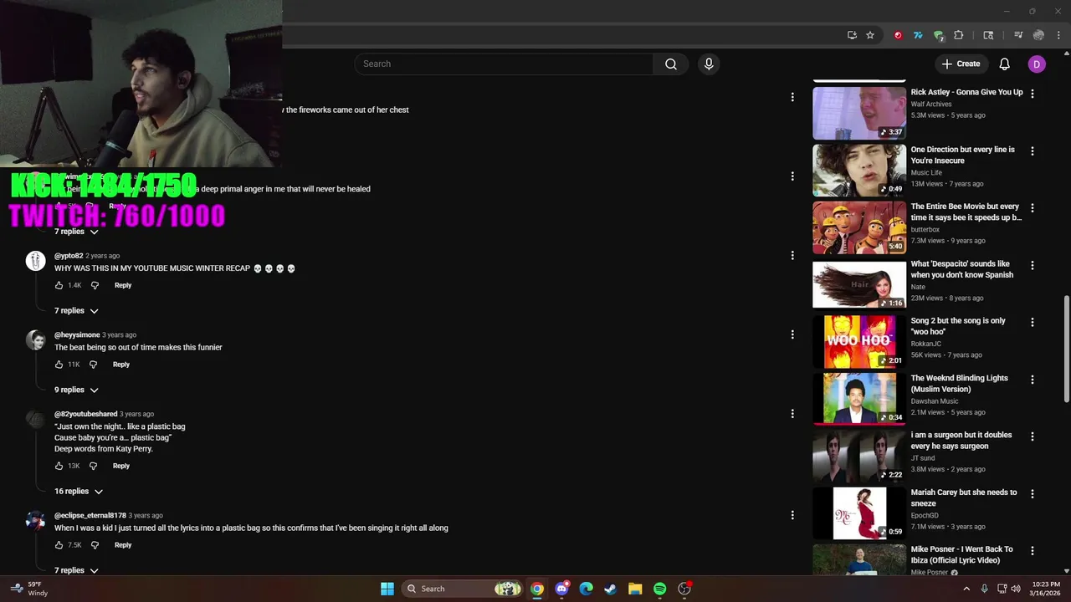The width and height of the screenshot is (1071, 602).
Task: Open options menu for @eclipse_eternal8178 comment
Action: (x=792, y=516)
